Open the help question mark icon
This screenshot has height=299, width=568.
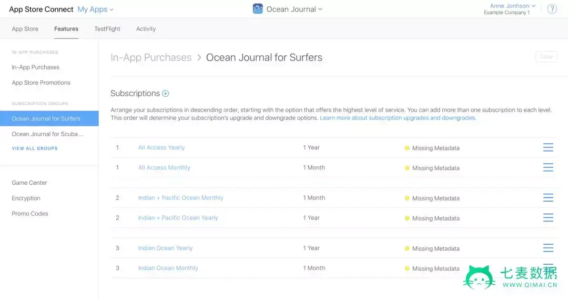click(x=552, y=9)
